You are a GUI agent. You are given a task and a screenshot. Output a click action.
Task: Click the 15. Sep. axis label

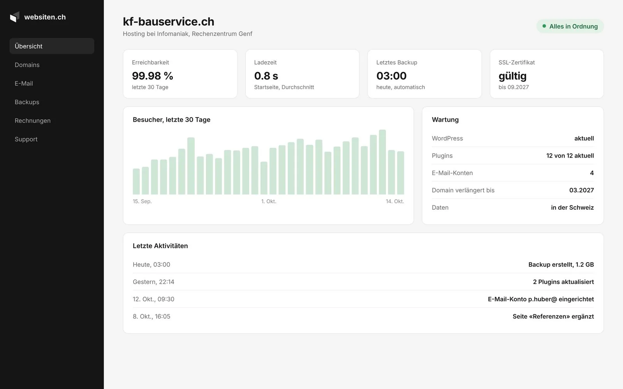click(x=142, y=201)
